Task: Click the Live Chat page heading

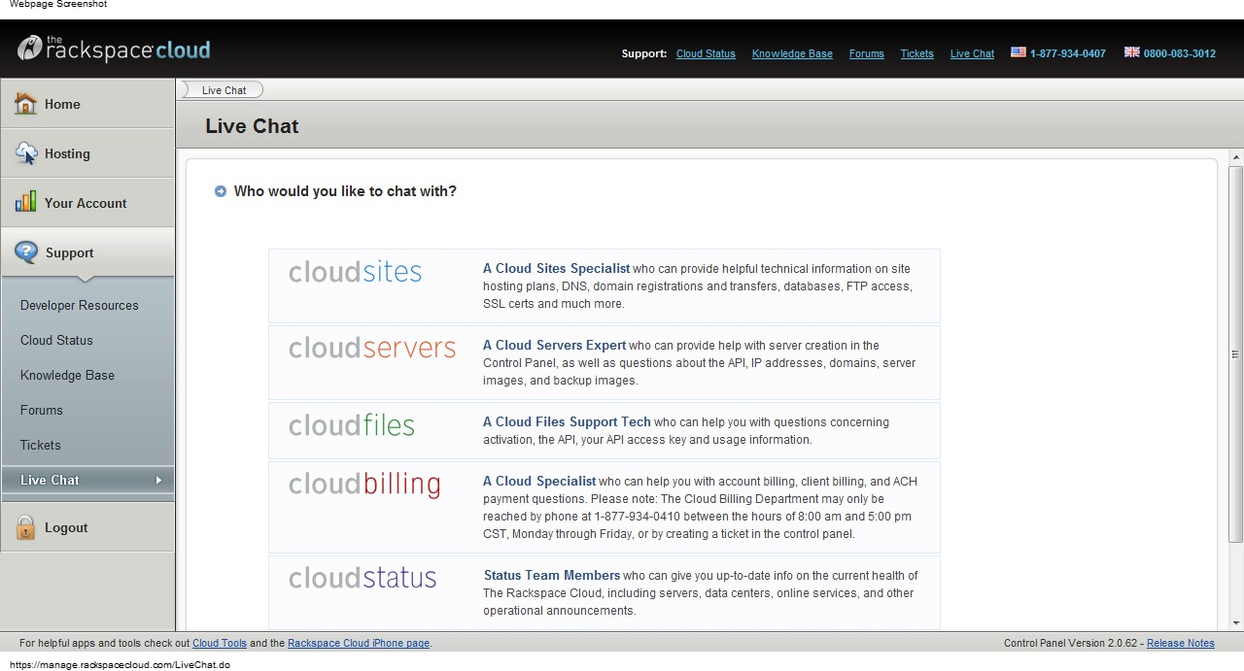Action: (x=252, y=126)
